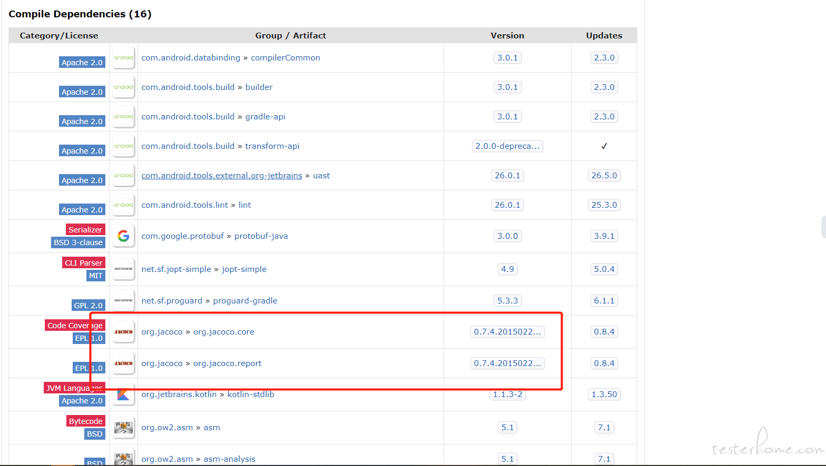826x466 pixels.
Task: Click Serializer category tag
Action: point(85,230)
